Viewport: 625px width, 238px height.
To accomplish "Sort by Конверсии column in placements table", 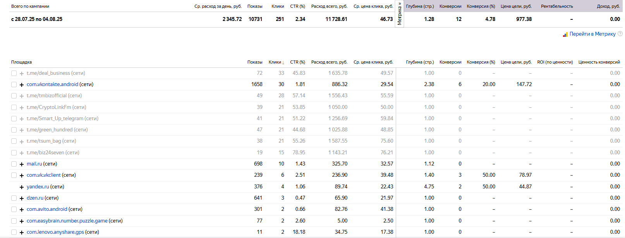I will click(x=450, y=62).
